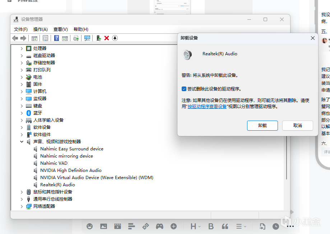Click the game controller icon in editor toolbar

(x=159, y=226)
